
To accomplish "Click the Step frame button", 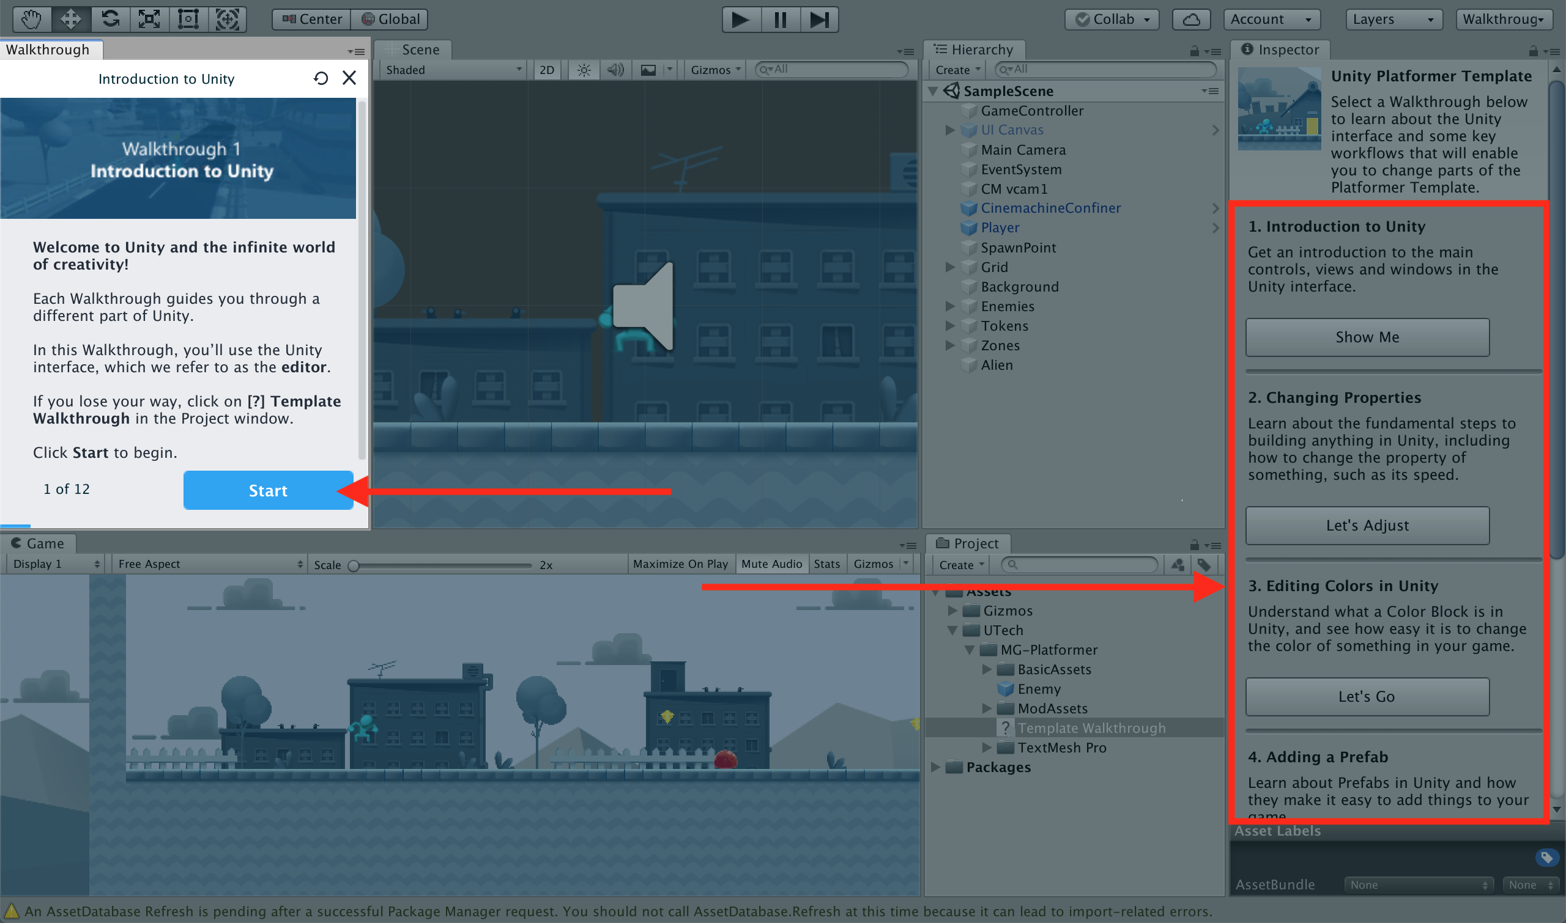I will tap(819, 20).
